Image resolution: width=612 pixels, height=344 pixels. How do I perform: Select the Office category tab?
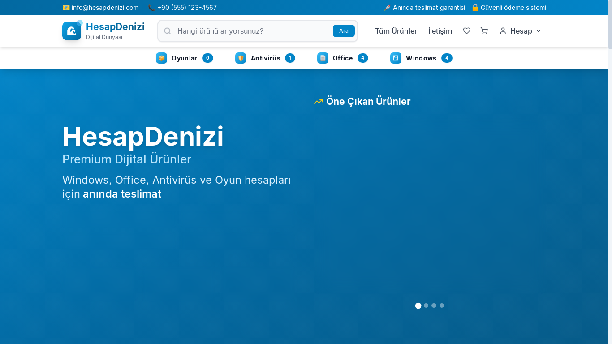[x=343, y=58]
